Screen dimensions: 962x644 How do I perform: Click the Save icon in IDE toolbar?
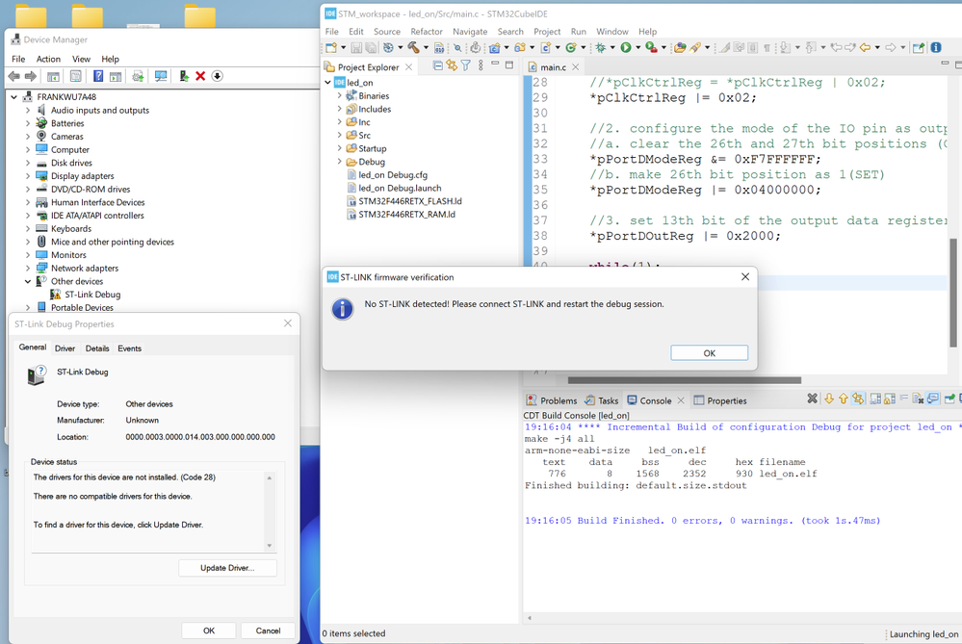[x=356, y=47]
